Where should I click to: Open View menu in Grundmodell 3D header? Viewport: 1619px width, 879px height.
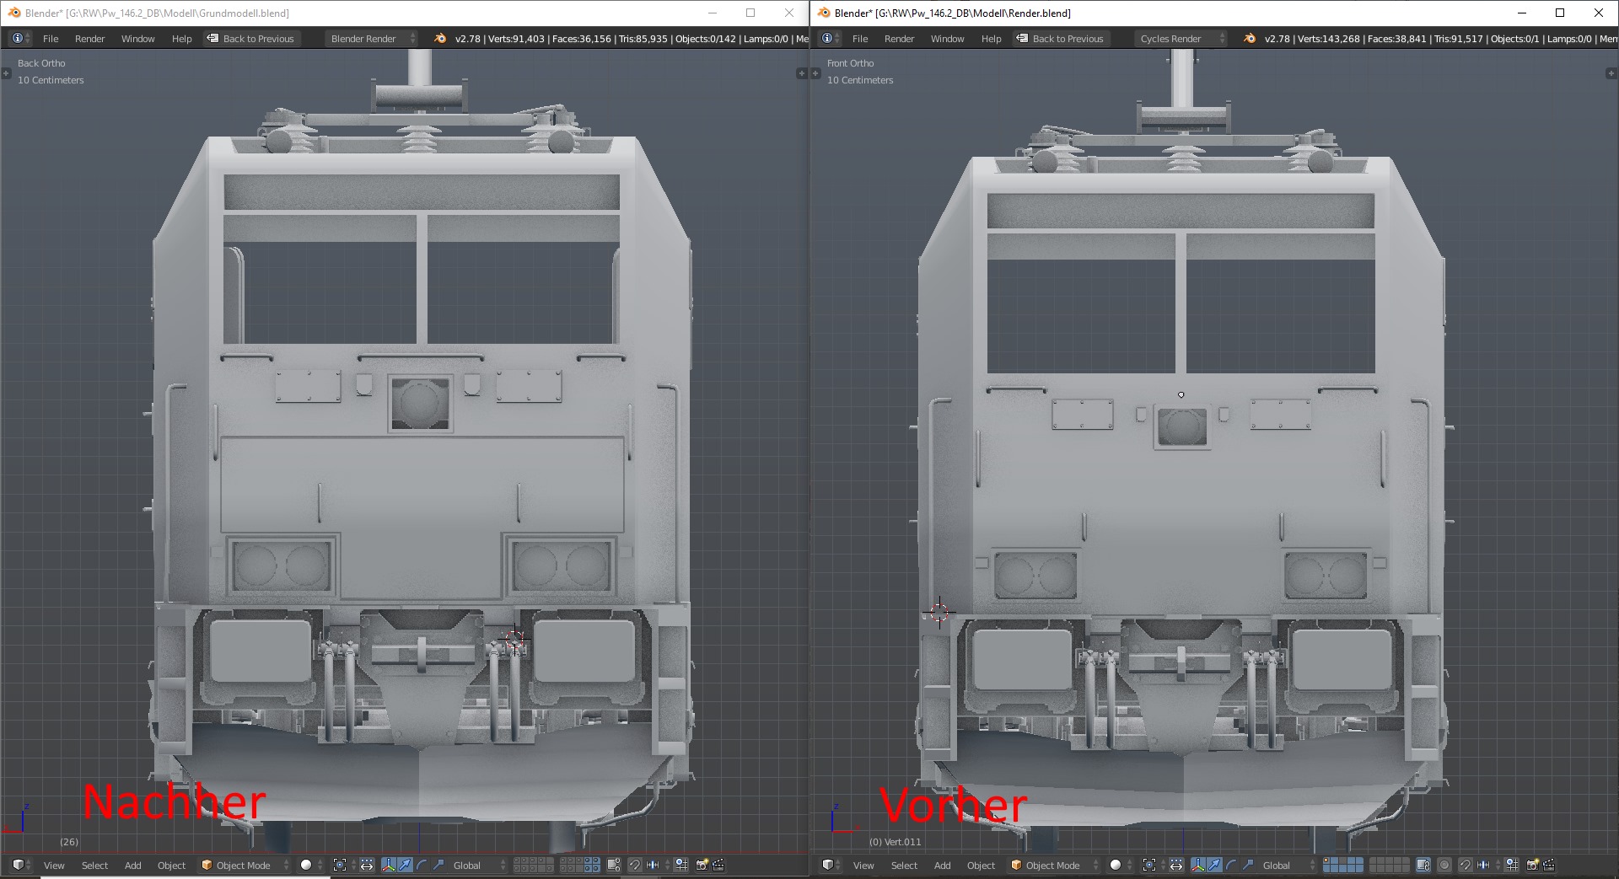click(54, 865)
